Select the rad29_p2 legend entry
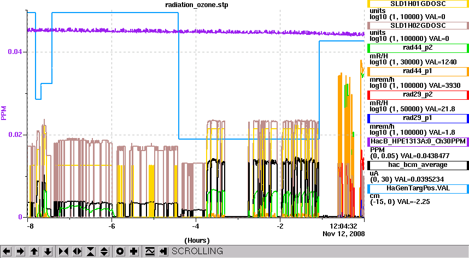The image size is (469, 258). (418, 94)
